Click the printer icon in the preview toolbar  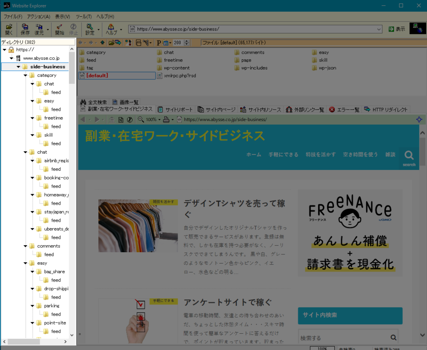pos(166,119)
